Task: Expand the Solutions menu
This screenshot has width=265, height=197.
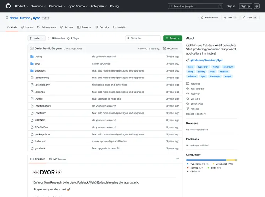Action: (x=39, y=6)
